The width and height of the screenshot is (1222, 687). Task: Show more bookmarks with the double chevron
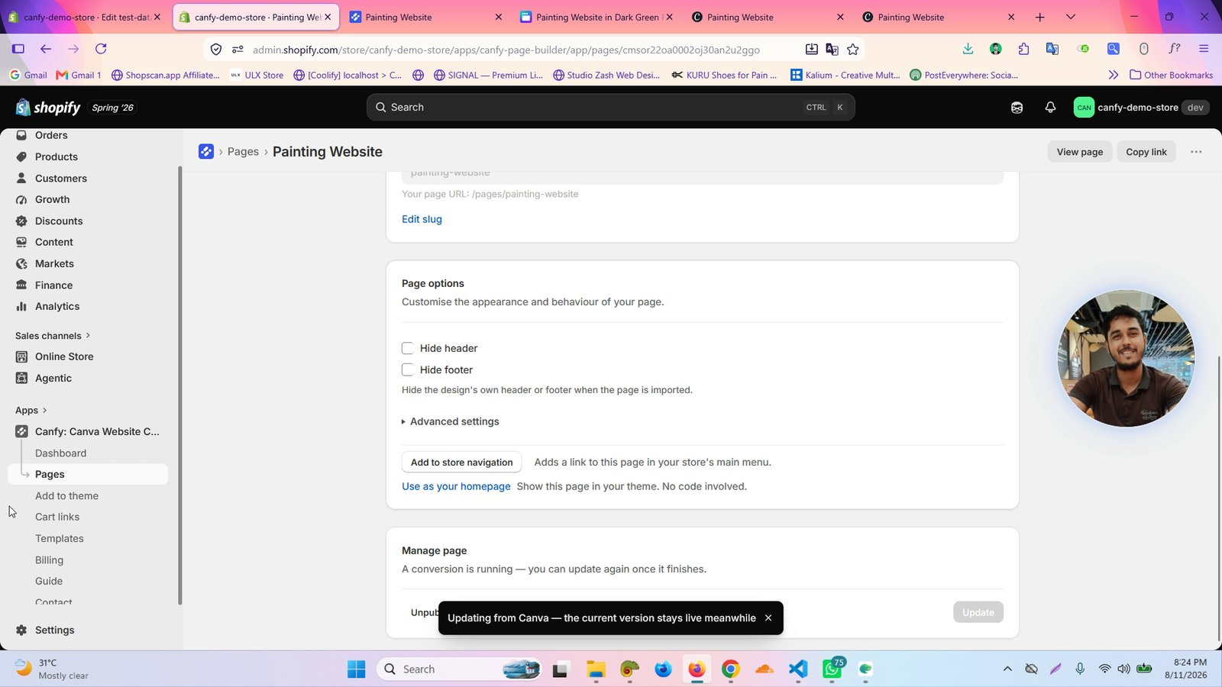click(1114, 75)
